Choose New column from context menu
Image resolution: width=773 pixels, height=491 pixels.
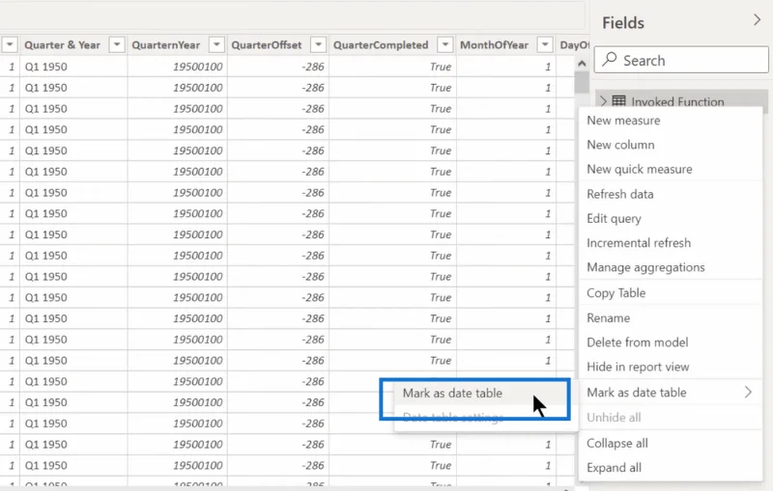tap(671, 145)
